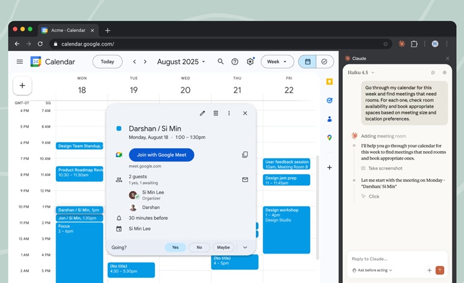Open the Week view dropdown
This screenshot has height=283, width=464.
[277, 61]
